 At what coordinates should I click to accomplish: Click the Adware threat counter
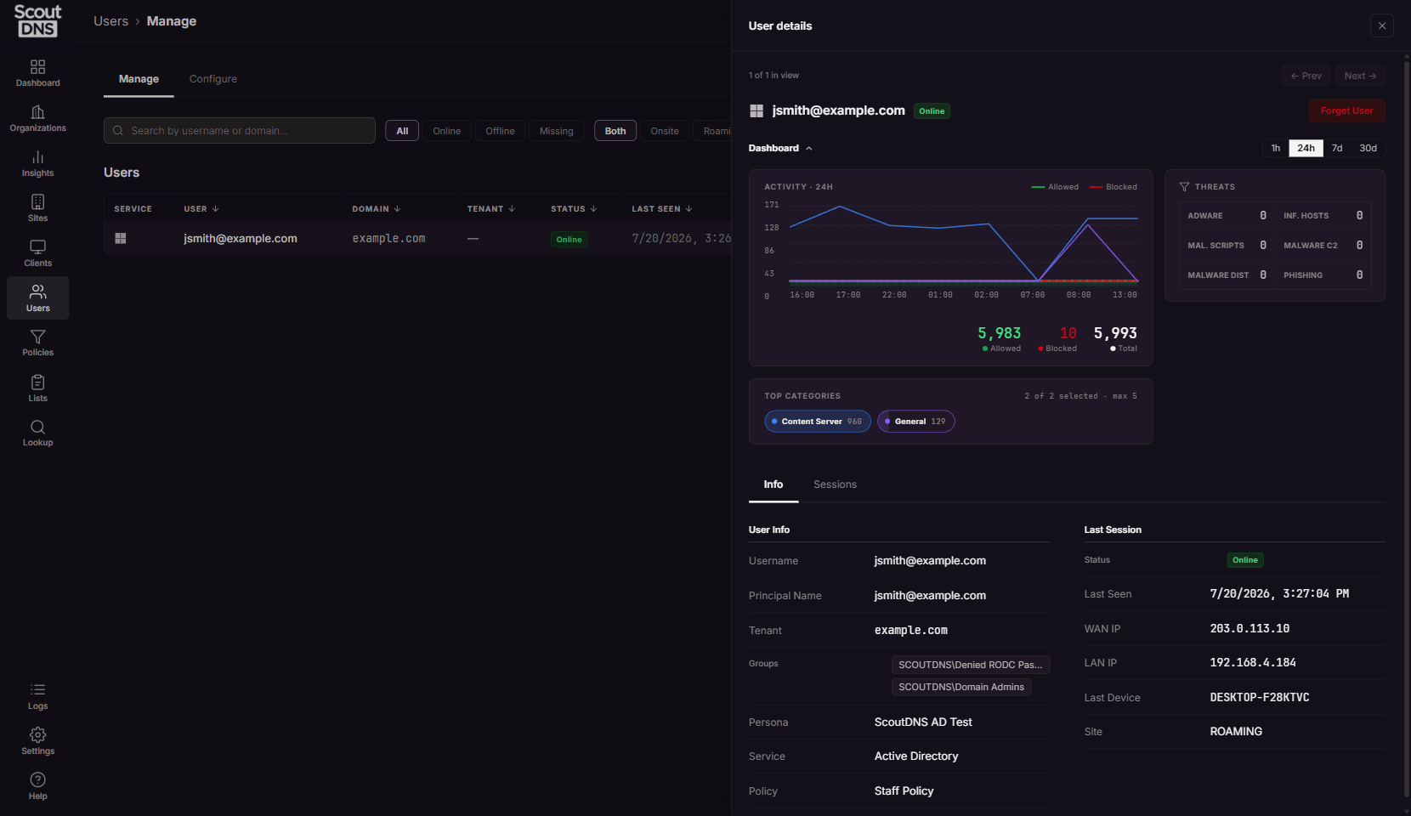point(1227,216)
